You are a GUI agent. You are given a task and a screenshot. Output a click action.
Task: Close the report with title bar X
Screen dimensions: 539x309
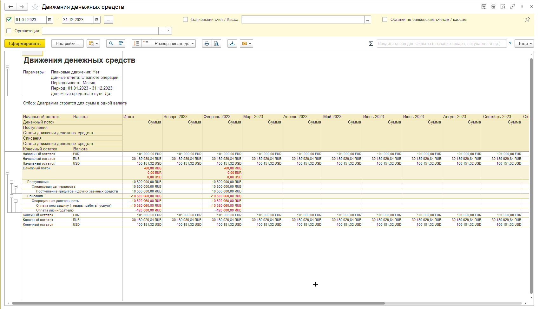[x=531, y=7]
